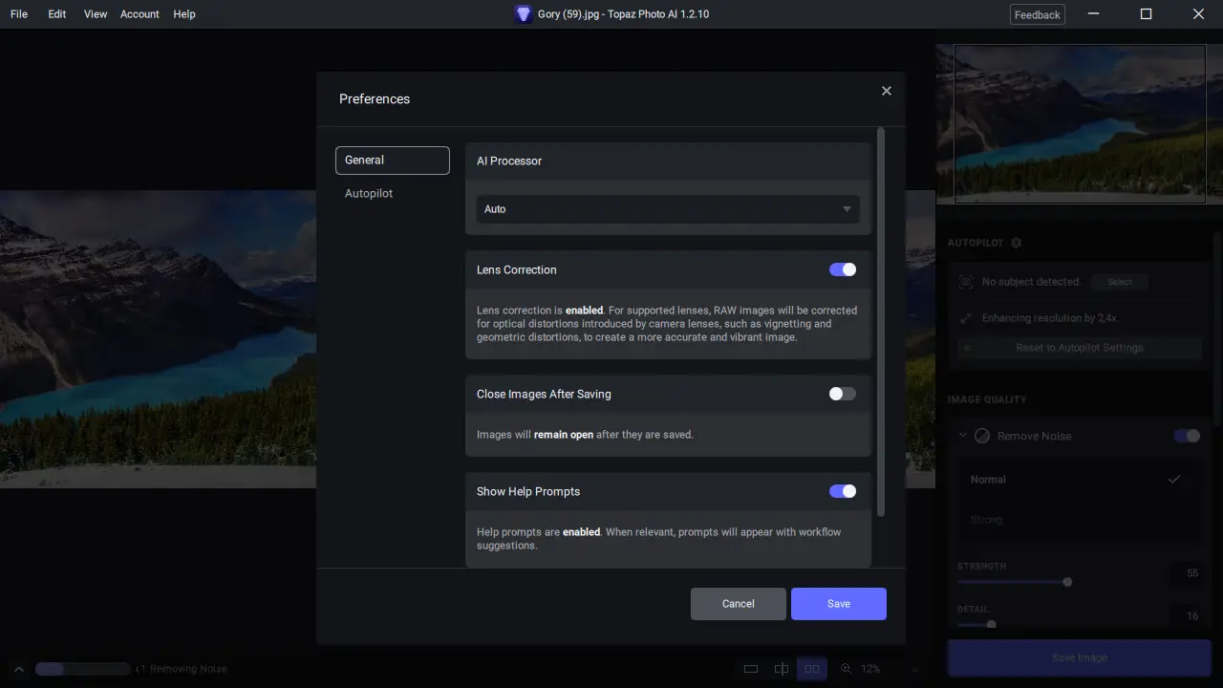Click the subject detection icon

[966, 282]
